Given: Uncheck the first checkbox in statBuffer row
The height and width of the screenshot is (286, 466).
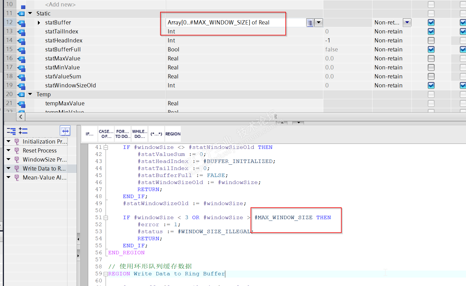Looking at the screenshot, I should pos(431,22).
